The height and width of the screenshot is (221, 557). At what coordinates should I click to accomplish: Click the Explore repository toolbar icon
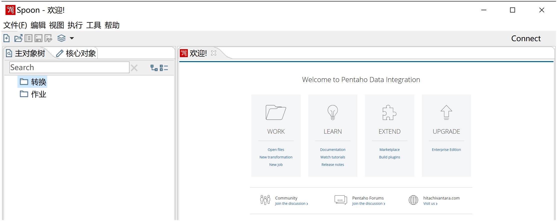pos(28,38)
